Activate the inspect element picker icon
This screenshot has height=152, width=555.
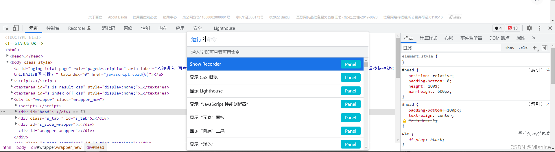tap(6, 28)
